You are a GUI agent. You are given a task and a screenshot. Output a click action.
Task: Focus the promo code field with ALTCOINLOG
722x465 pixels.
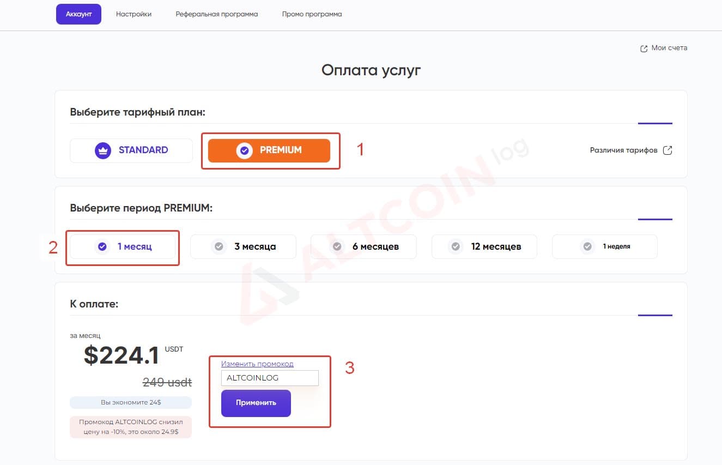[270, 378]
